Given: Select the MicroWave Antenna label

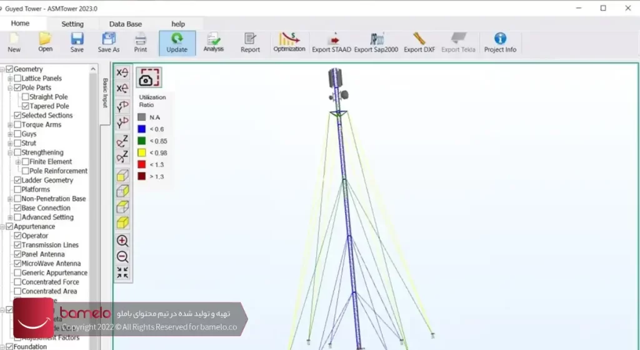Looking at the screenshot, I should 51,264.
